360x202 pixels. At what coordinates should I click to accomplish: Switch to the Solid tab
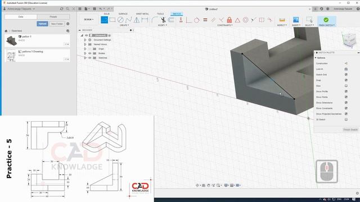click(x=106, y=13)
